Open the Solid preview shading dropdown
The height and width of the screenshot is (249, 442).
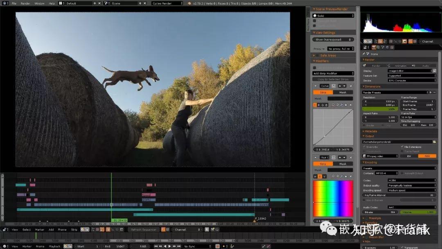(333, 16)
